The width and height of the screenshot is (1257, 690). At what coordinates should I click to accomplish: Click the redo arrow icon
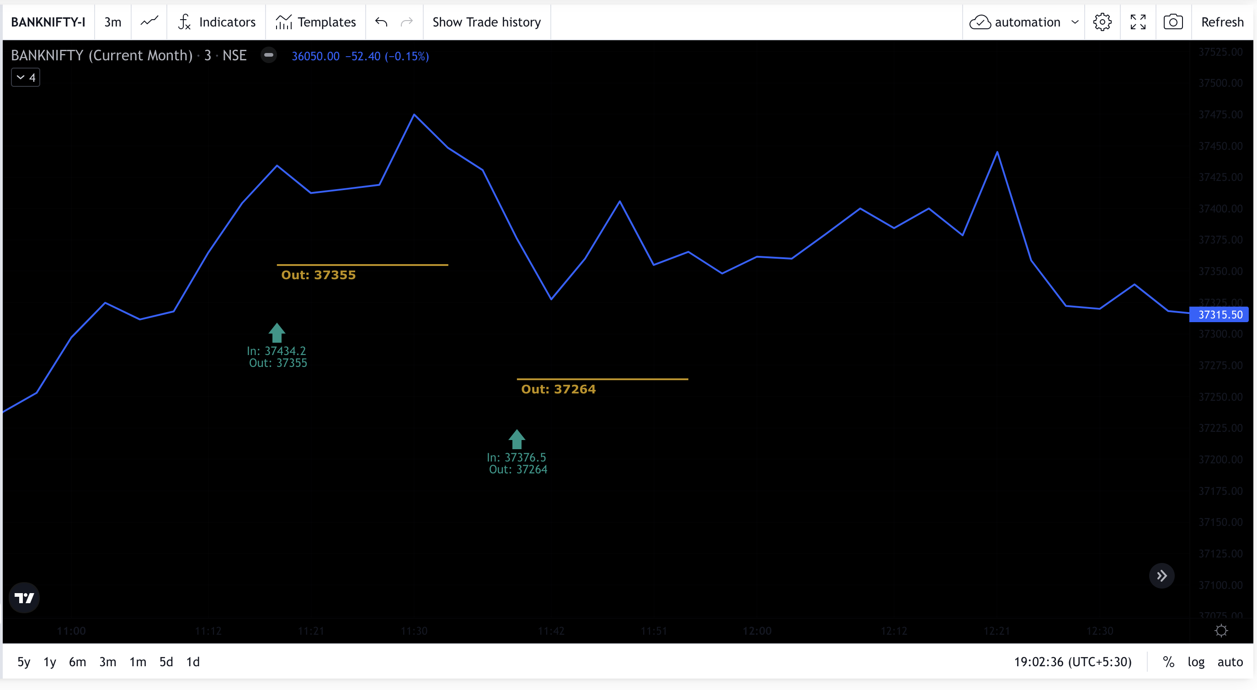(x=406, y=22)
